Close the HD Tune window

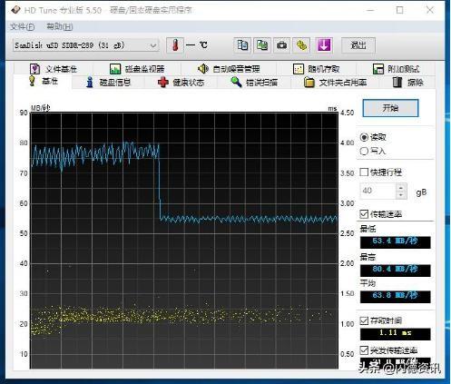[430, 10]
